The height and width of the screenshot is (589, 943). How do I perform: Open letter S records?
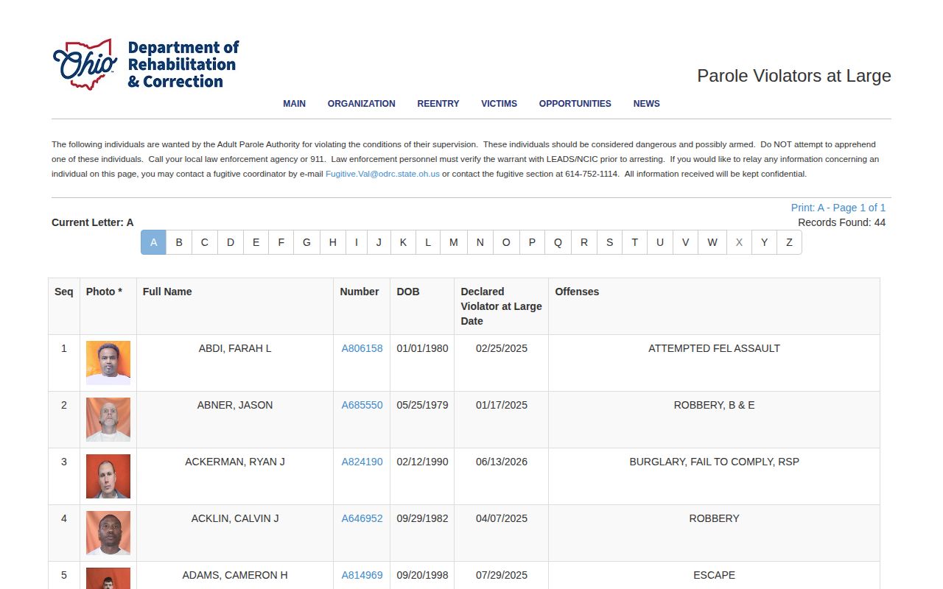click(x=609, y=242)
